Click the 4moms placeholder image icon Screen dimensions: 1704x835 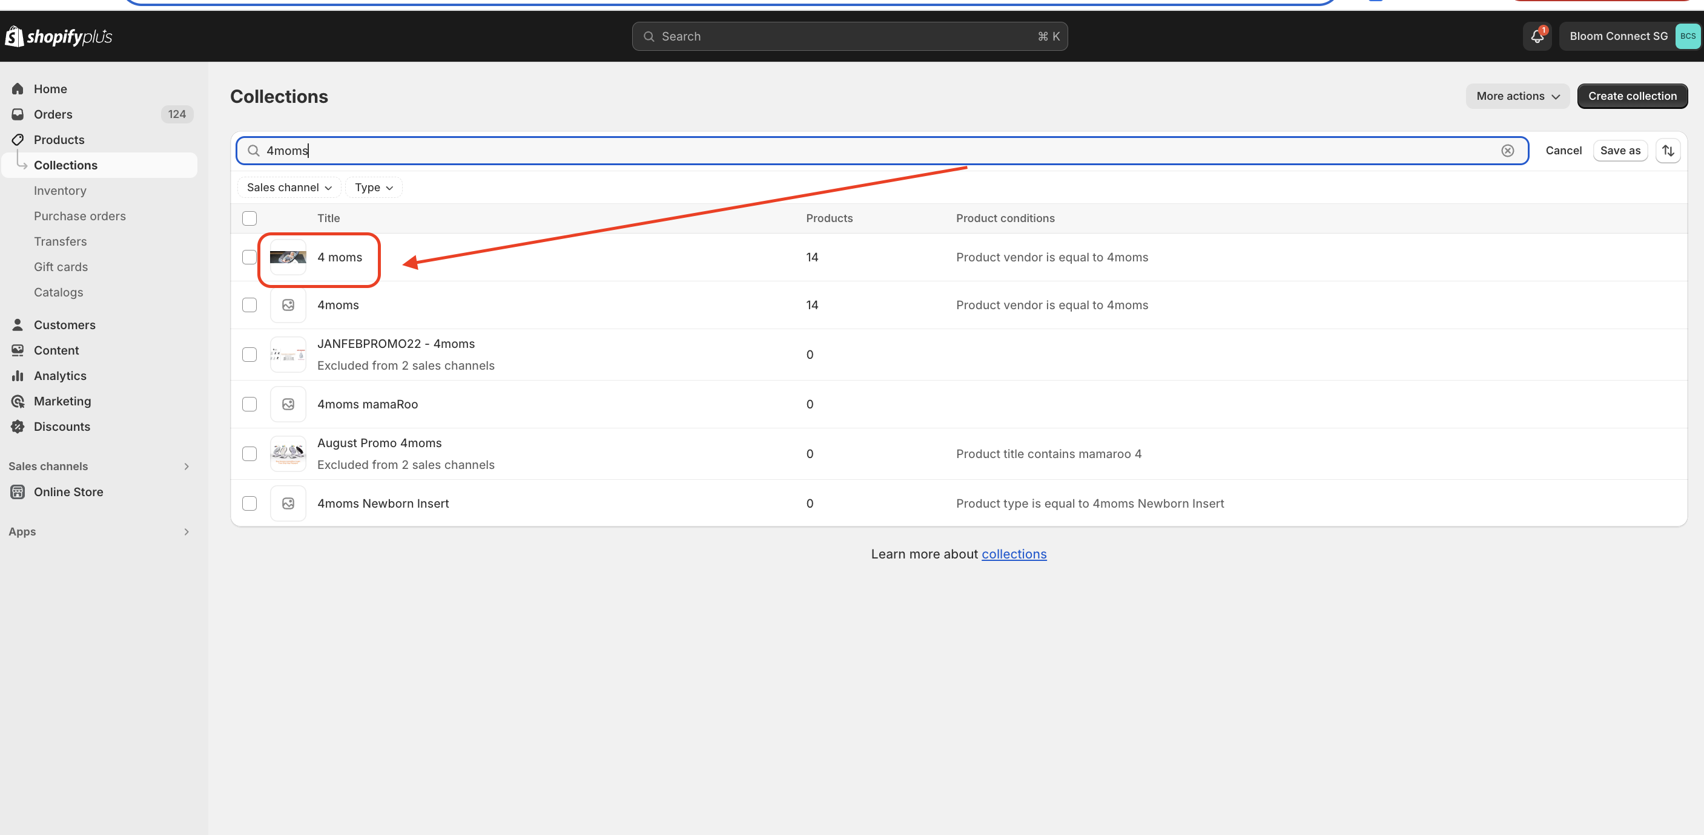coord(288,305)
